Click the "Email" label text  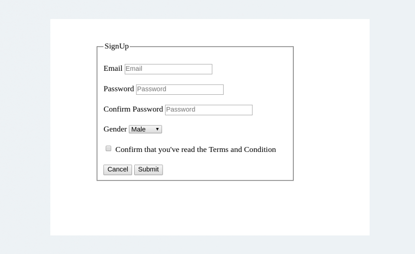[113, 68]
